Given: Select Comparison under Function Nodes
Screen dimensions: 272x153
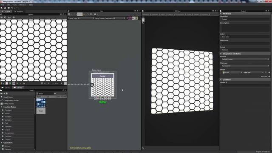Looking at the screenshot, I should click(9, 133).
